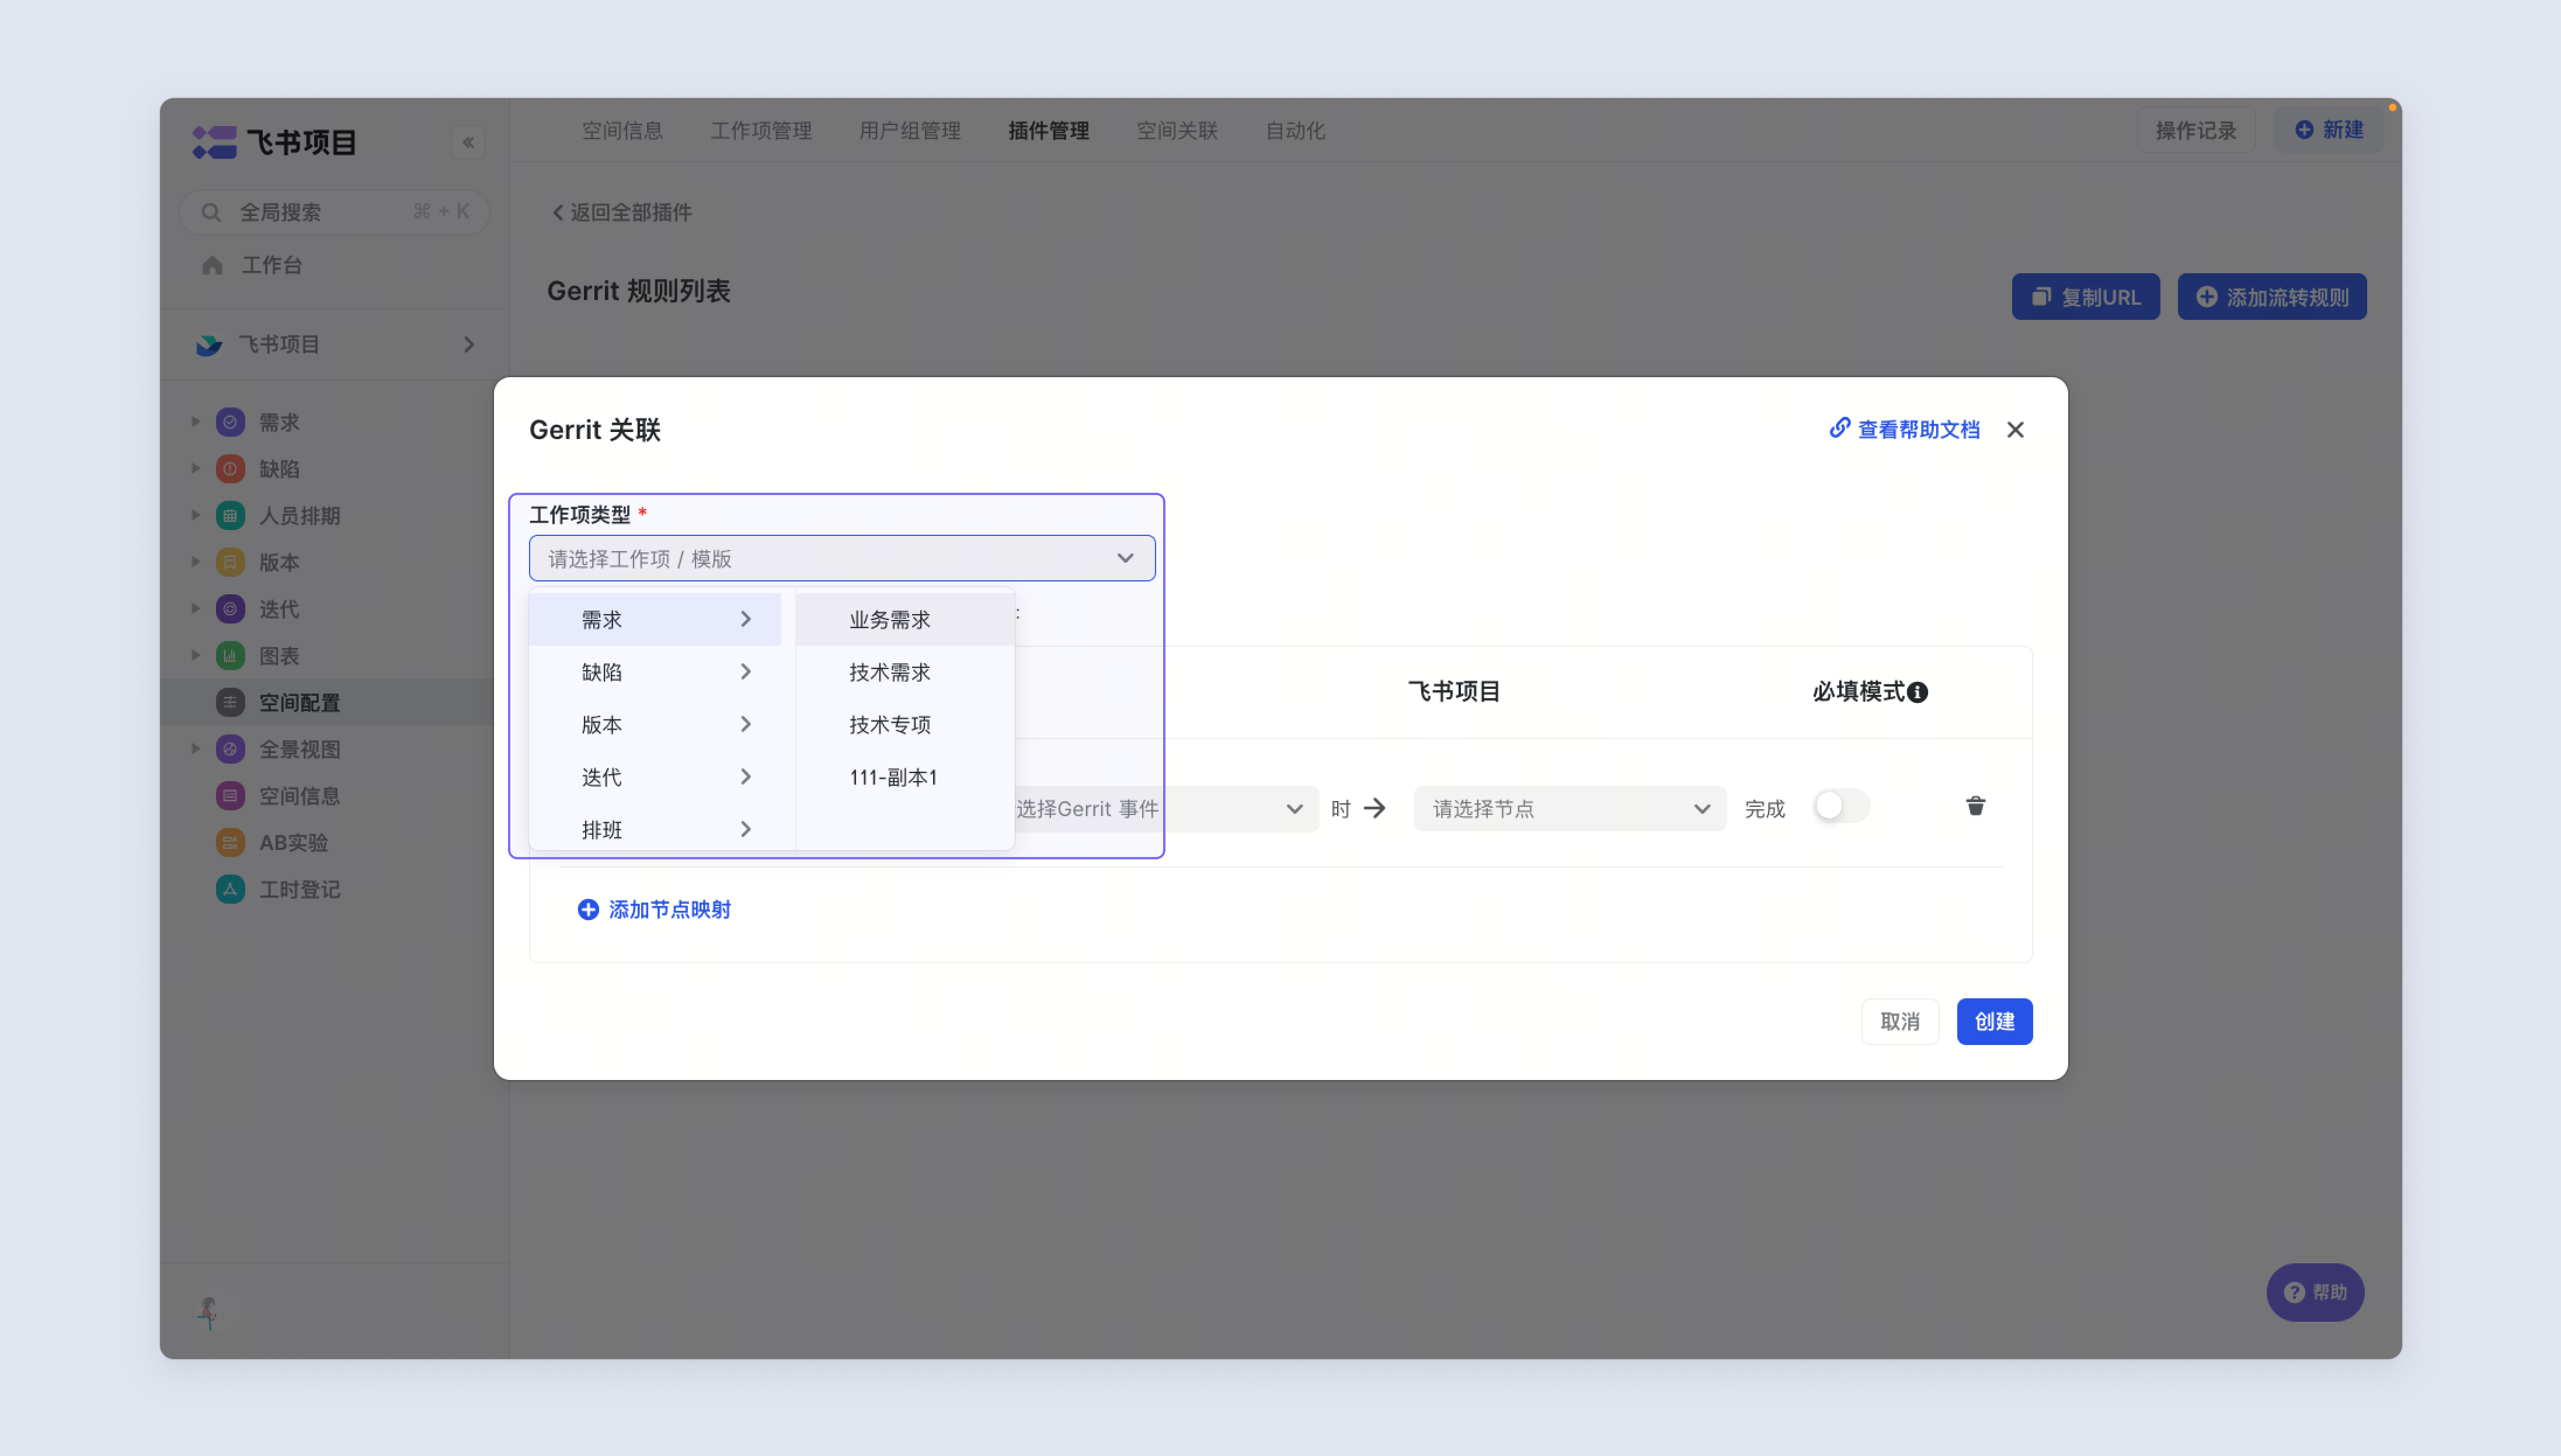Choose 技术需求 template from submenu

[x=905, y=672]
